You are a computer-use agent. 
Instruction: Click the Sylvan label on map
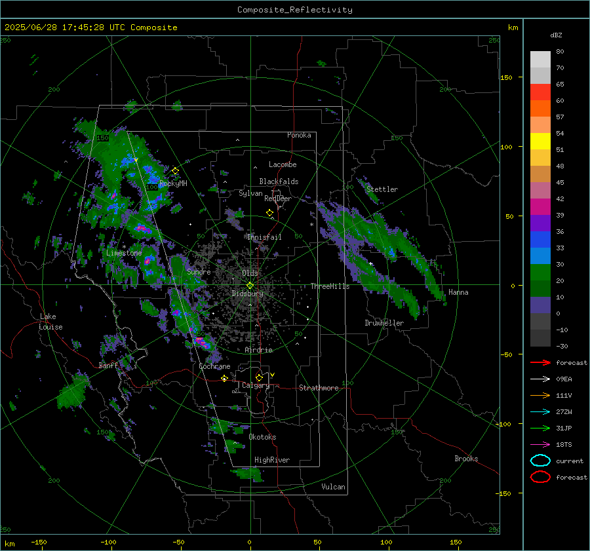click(250, 194)
